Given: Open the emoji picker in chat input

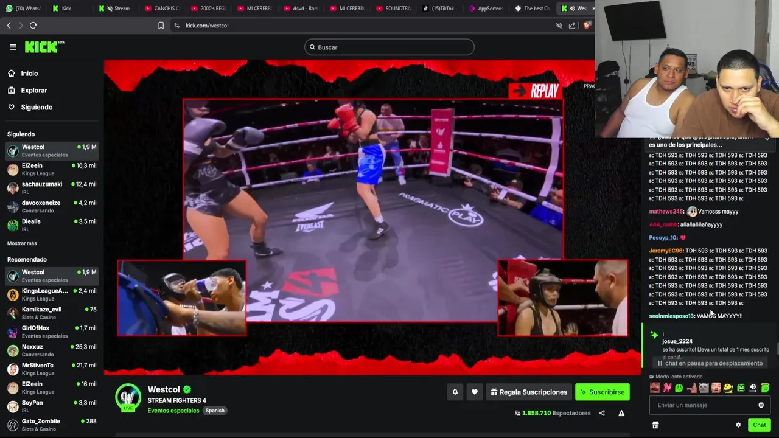Looking at the screenshot, I should 761,405.
